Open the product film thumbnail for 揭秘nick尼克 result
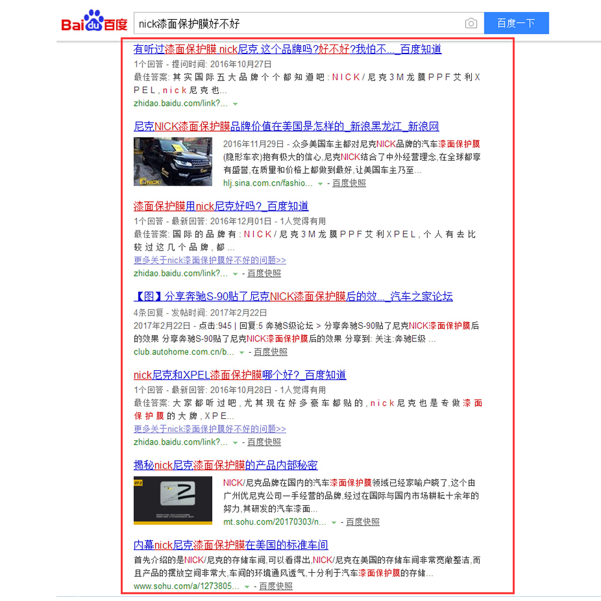The width and height of the screenshot is (601, 601). pyautogui.click(x=172, y=500)
